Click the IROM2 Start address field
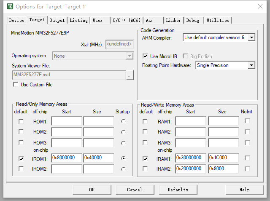The image size is (270, 201). click(x=67, y=169)
